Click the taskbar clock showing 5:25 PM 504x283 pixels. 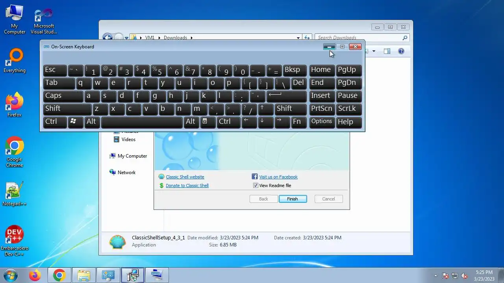[484, 276]
